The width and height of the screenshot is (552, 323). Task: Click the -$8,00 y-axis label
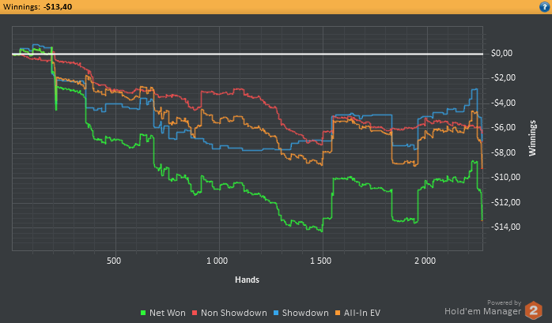click(x=504, y=152)
